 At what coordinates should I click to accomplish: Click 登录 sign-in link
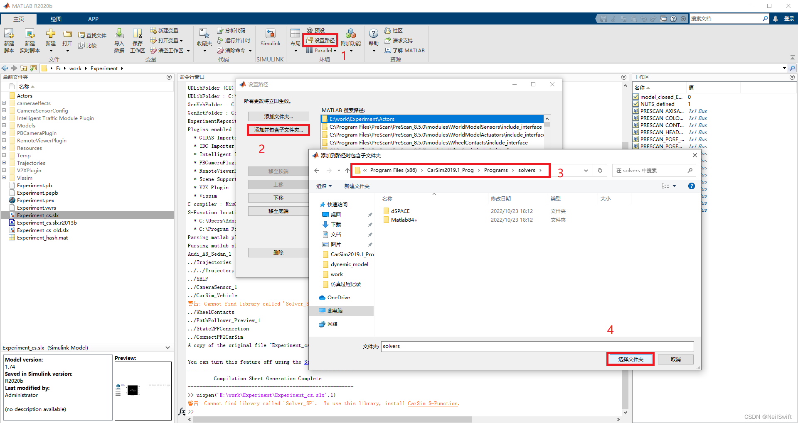coord(789,19)
